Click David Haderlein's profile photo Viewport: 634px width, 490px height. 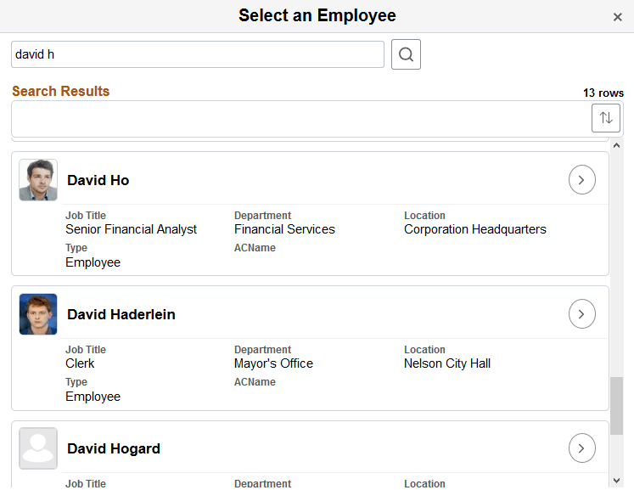point(38,314)
